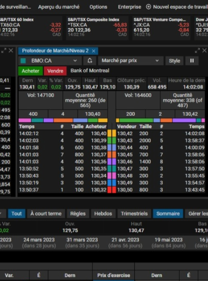
Task: Close the Profondeur de Marché/Niveau 2 tab
Action: coord(93,51)
